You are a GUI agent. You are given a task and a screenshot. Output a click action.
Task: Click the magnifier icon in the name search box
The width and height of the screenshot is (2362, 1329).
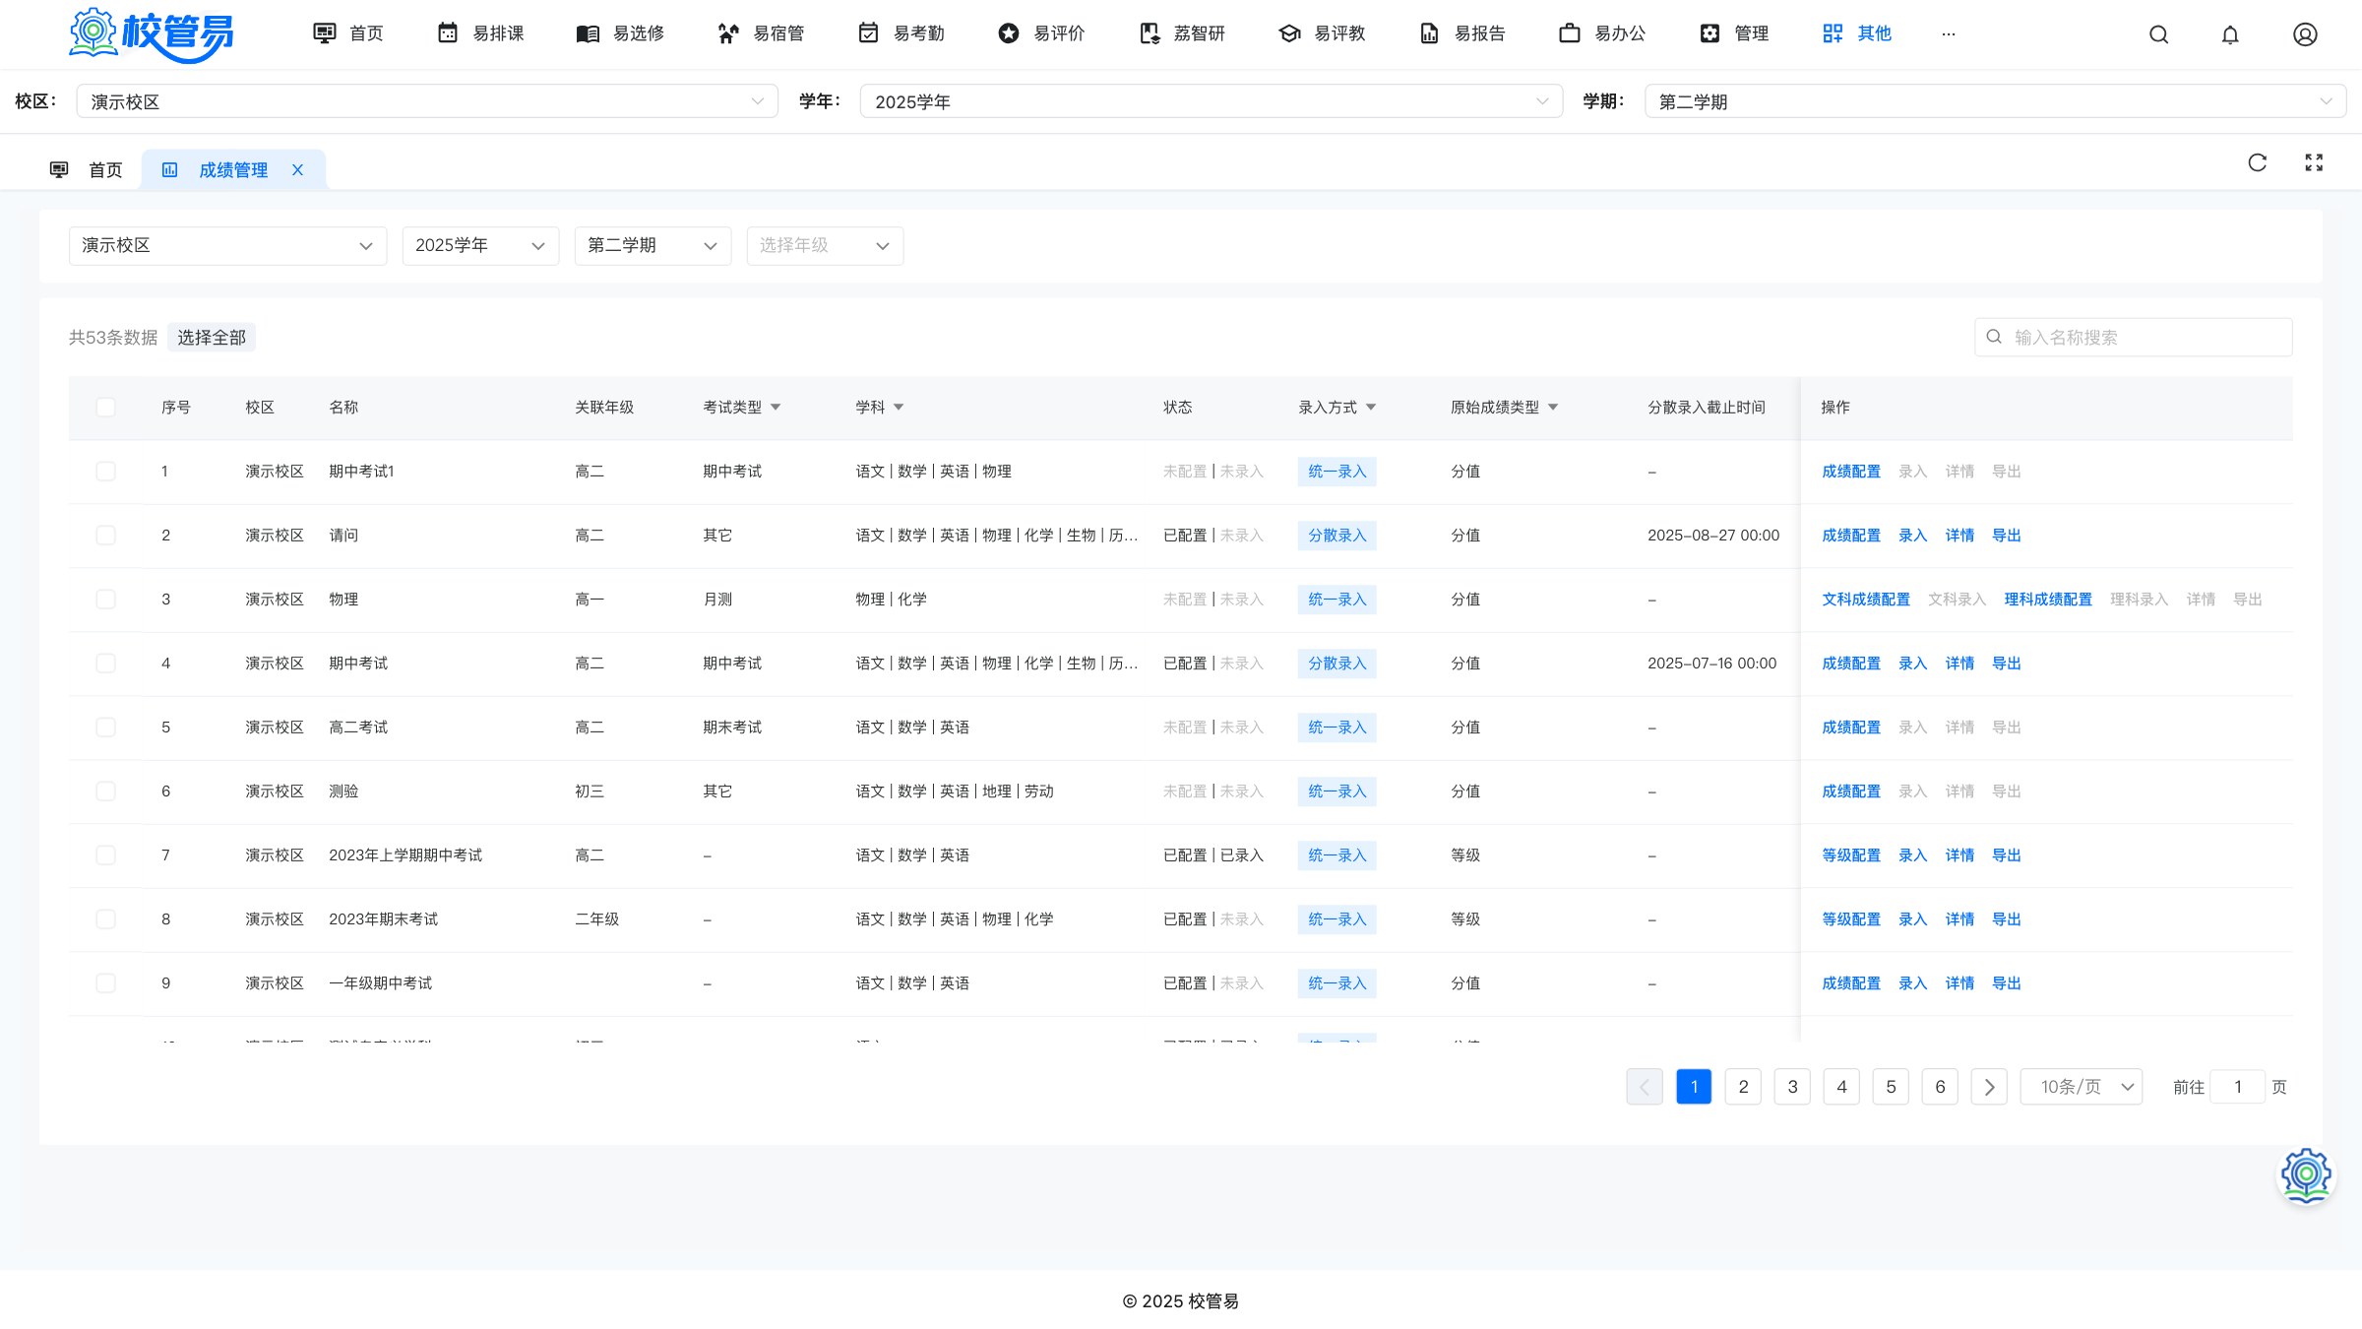coord(1994,337)
